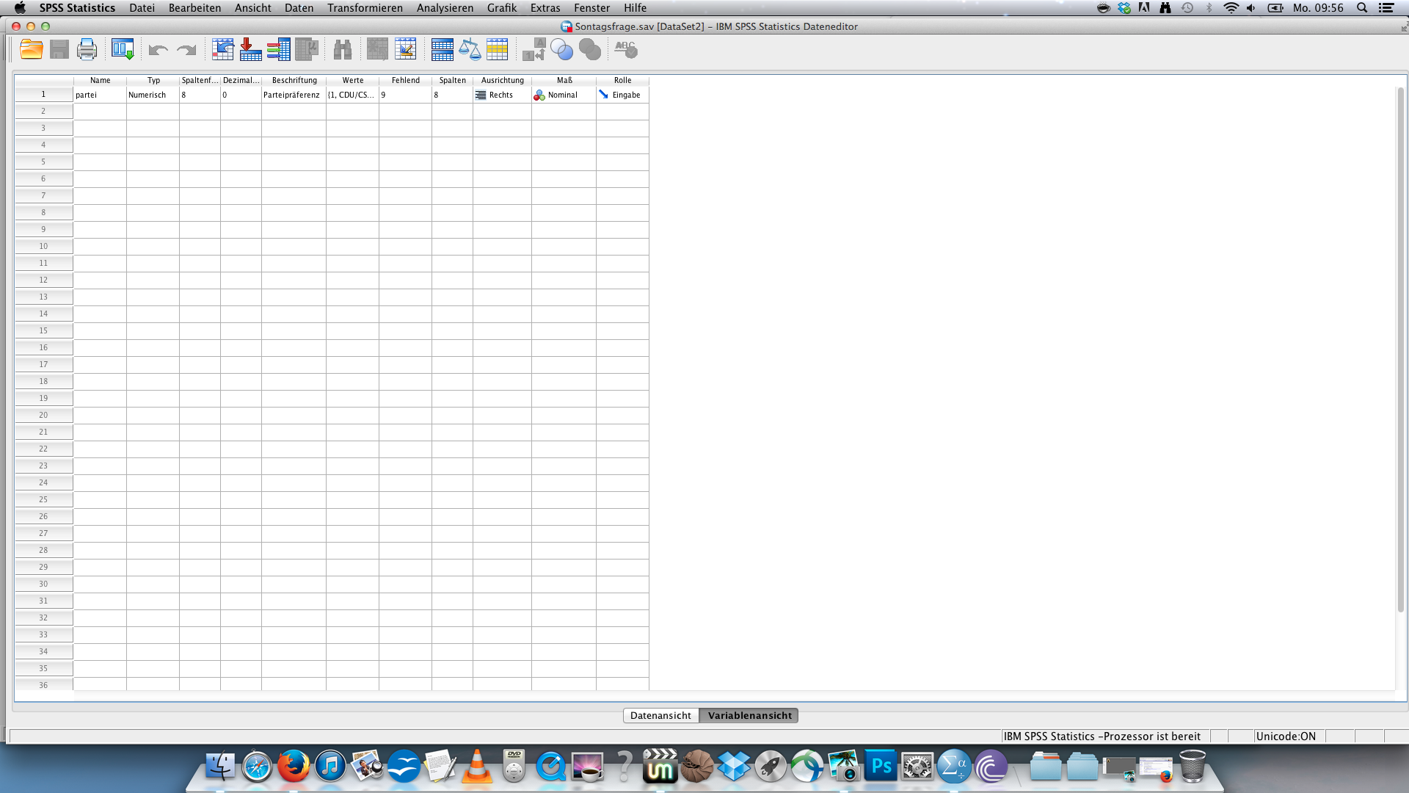Click the Fehlend cell showing 9
This screenshot has width=1409, height=793.
point(405,95)
